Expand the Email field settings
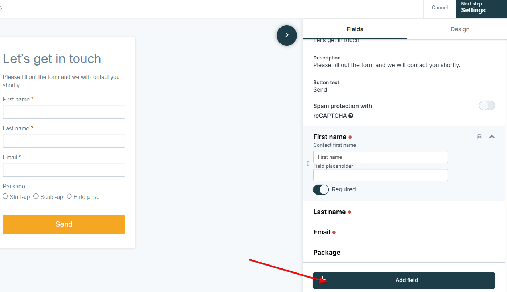This screenshot has height=292, width=507. pyautogui.click(x=404, y=232)
